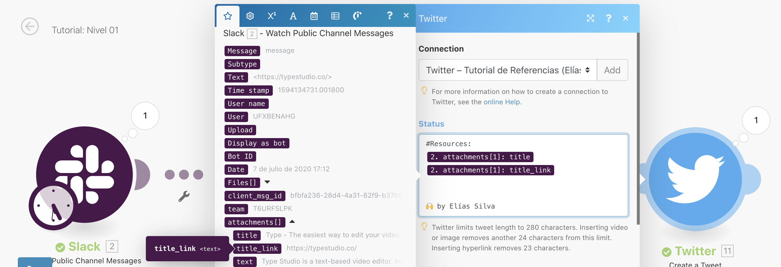The image size is (781, 267).
Task: Open the array functions tab
Action: [335, 16]
